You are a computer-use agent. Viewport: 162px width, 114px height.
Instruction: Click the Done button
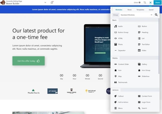coord(158,2)
